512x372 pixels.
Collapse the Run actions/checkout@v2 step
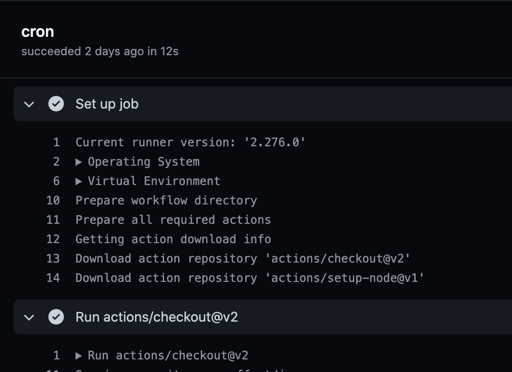(x=29, y=317)
